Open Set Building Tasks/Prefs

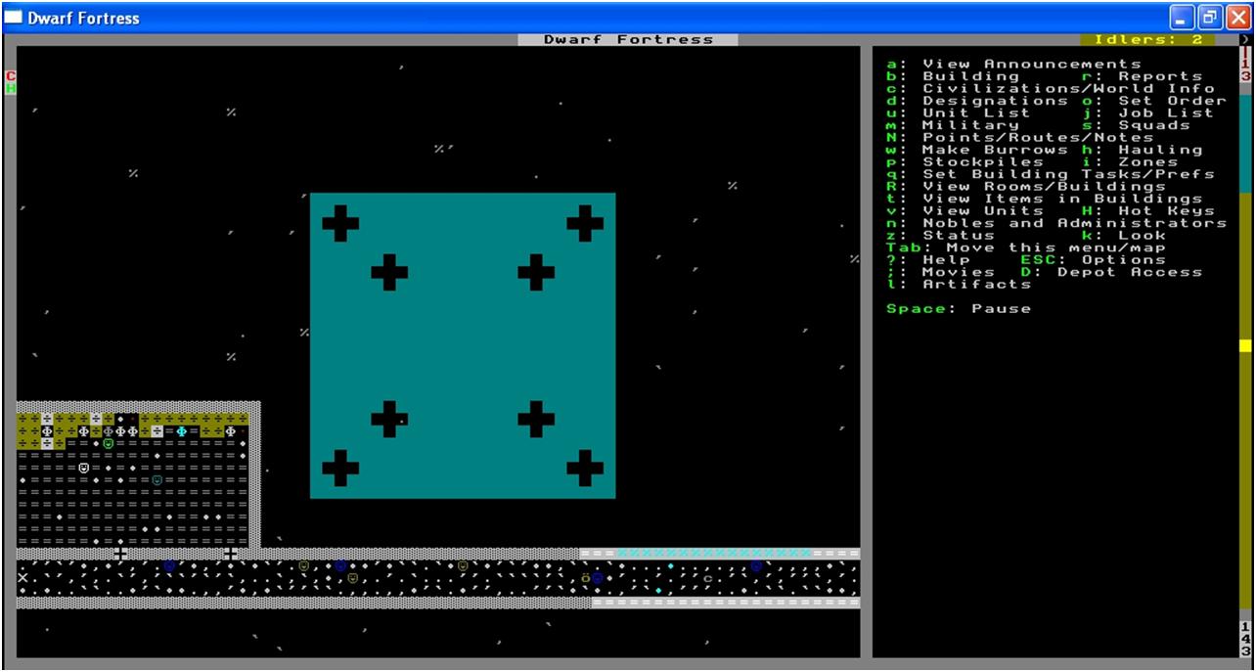coord(1051,174)
